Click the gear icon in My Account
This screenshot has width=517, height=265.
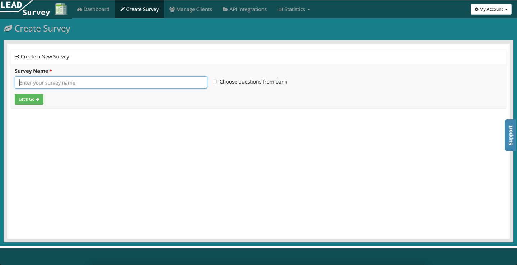pyautogui.click(x=476, y=9)
